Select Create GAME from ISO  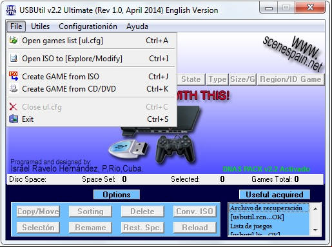coord(92,77)
